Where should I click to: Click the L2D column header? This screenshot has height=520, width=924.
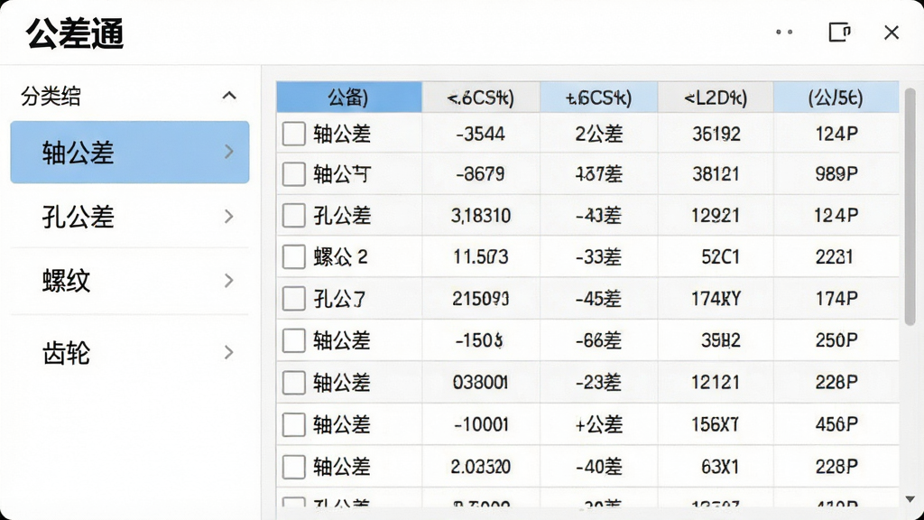tap(716, 97)
